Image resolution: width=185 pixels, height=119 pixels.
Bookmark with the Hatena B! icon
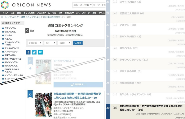[40, 52]
